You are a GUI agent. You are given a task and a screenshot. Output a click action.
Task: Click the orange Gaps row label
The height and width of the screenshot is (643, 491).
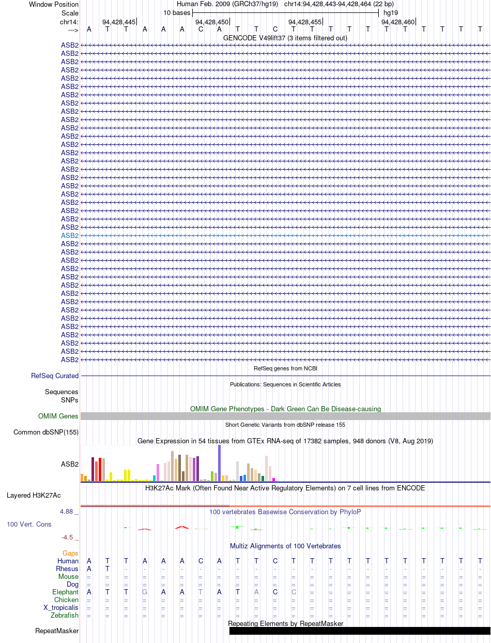[x=71, y=554]
